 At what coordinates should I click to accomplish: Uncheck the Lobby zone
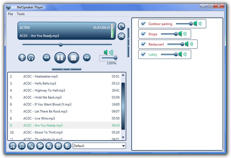click(143, 54)
